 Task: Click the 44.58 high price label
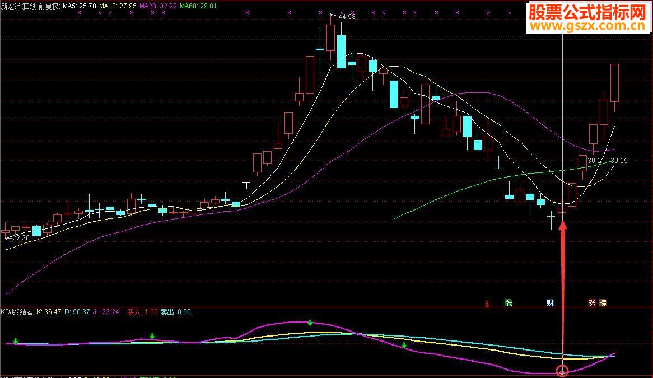tap(347, 17)
